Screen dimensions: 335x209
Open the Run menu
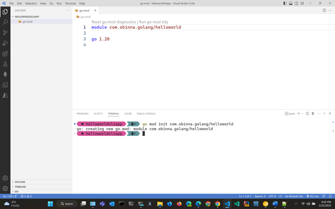click(x=59, y=4)
